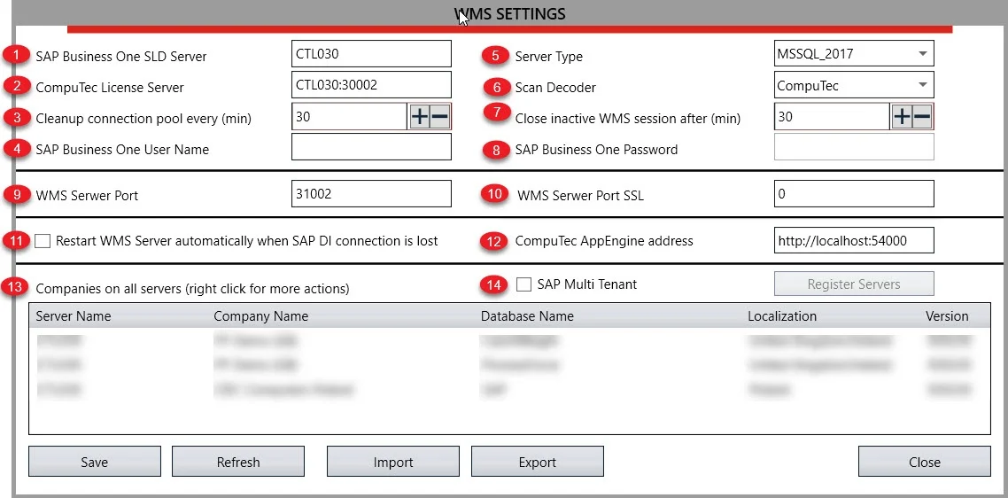Sort by Server Name column header

pyautogui.click(x=74, y=316)
